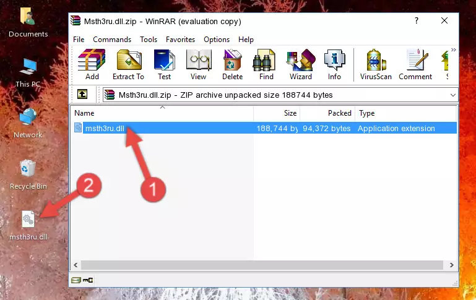The width and height of the screenshot is (476, 300).
Task: Sort by Type column header
Action: coord(405,113)
